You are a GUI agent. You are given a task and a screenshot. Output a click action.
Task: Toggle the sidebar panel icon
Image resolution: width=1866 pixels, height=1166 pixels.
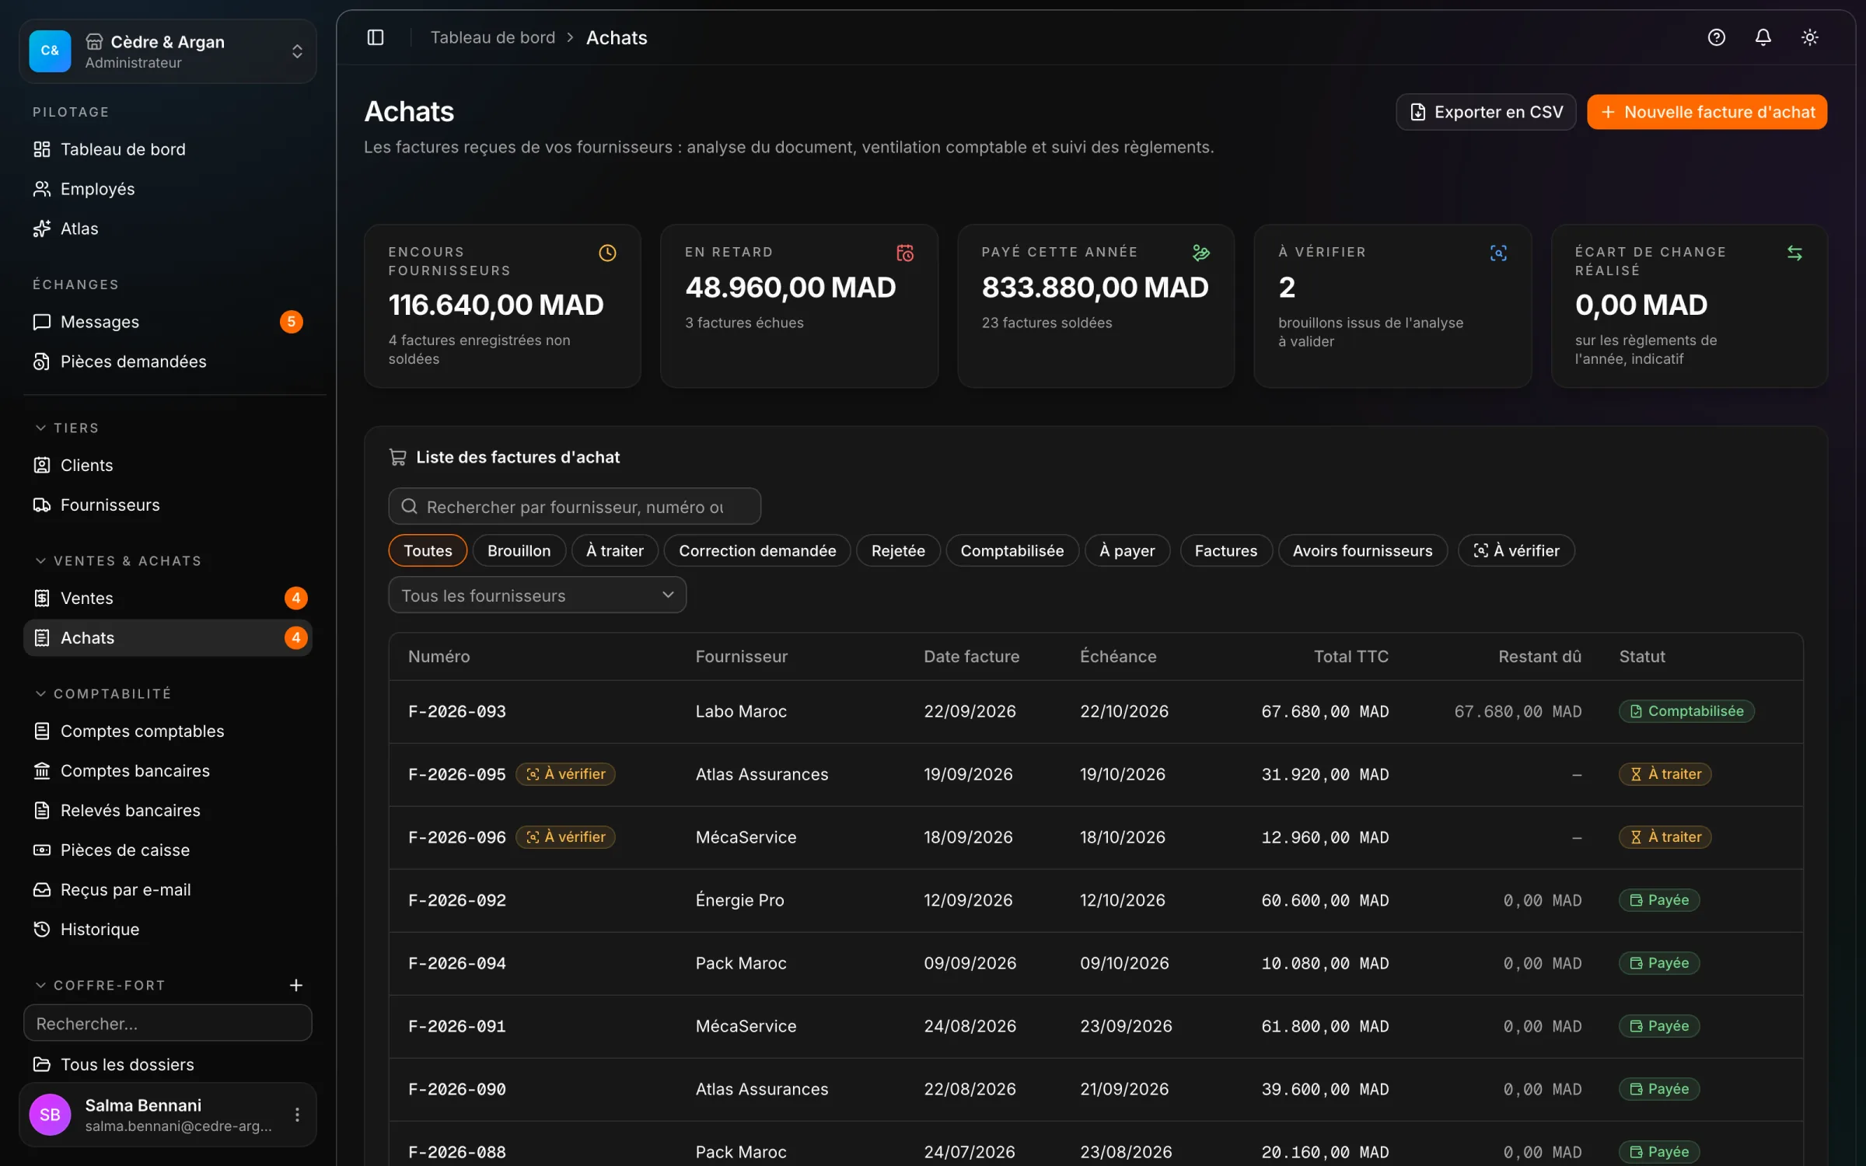[x=376, y=37]
